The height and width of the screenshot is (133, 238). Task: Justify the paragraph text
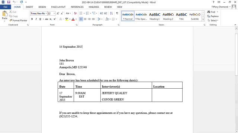(x=93, y=19)
